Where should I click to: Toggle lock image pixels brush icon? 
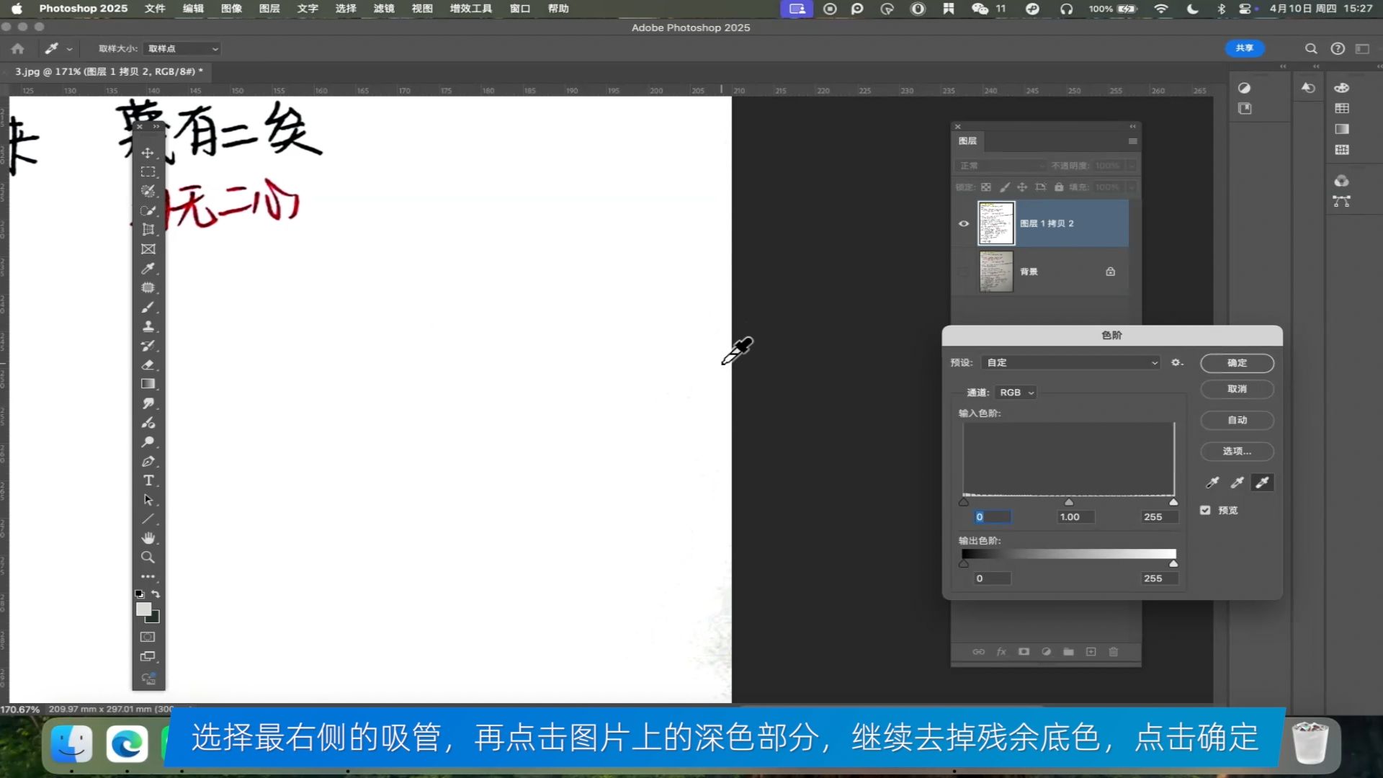tap(1005, 187)
